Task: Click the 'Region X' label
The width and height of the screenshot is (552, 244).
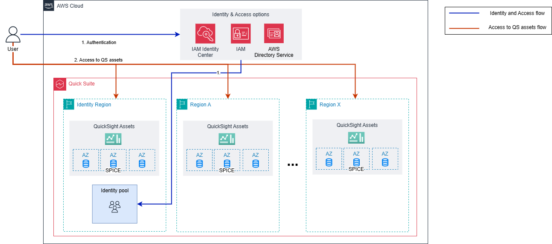Action: click(330, 105)
